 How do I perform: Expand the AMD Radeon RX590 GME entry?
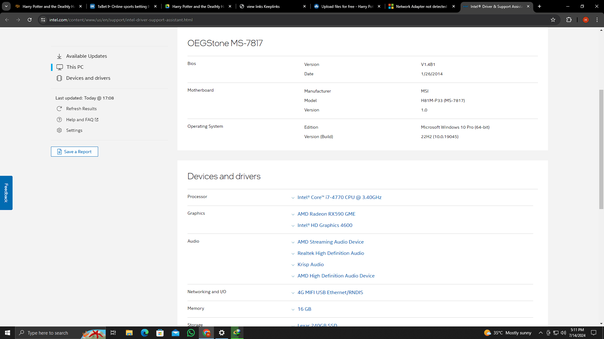point(326,214)
